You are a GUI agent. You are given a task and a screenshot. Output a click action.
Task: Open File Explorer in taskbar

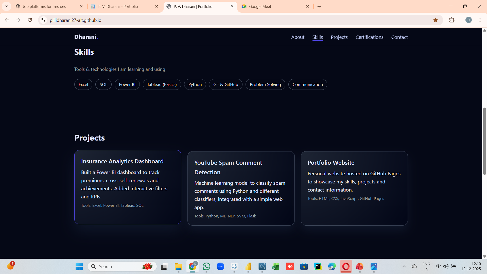(x=178, y=266)
